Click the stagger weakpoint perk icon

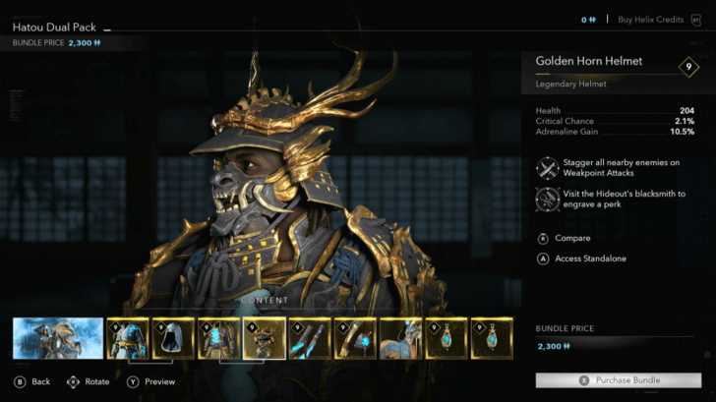click(x=548, y=168)
